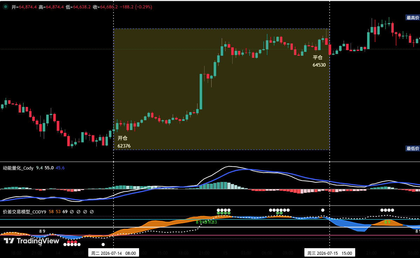Click the 周二 2026-07-14 08:00 time marker
The image size is (420, 258).
[x=113, y=253]
